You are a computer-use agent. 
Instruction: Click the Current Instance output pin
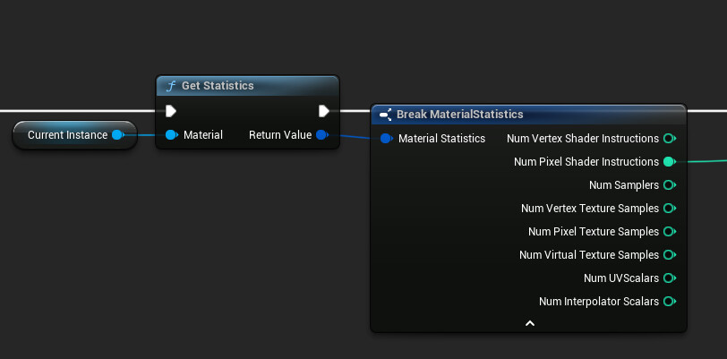pos(118,135)
